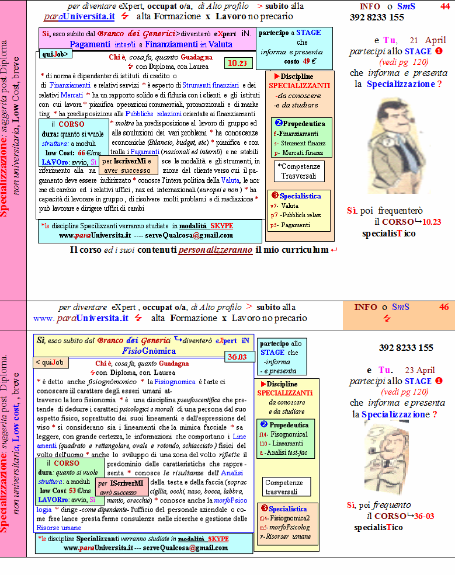The height and width of the screenshot is (575, 455).
Task: Click the 'l10 - Lineamenti' item
Action: click(x=281, y=443)
